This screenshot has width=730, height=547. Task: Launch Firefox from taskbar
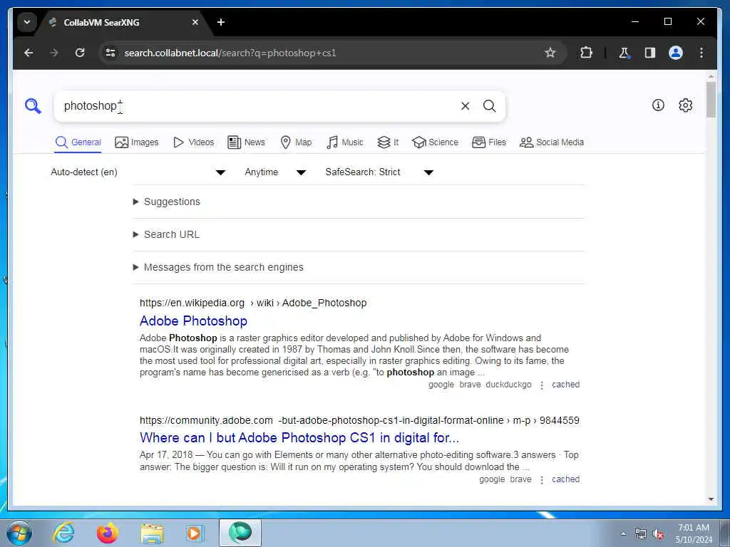click(x=108, y=533)
